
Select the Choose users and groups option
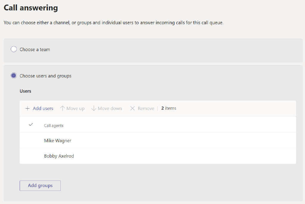pyautogui.click(x=13, y=76)
